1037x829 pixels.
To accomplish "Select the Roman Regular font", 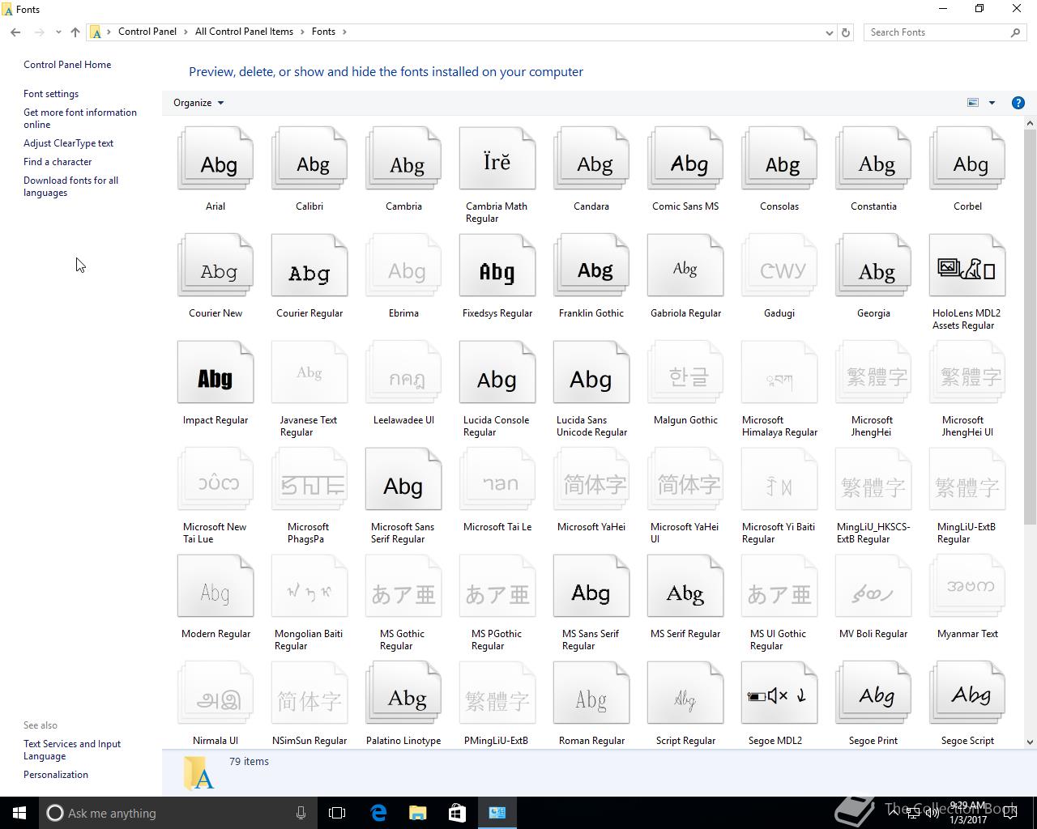I will click(x=591, y=693).
